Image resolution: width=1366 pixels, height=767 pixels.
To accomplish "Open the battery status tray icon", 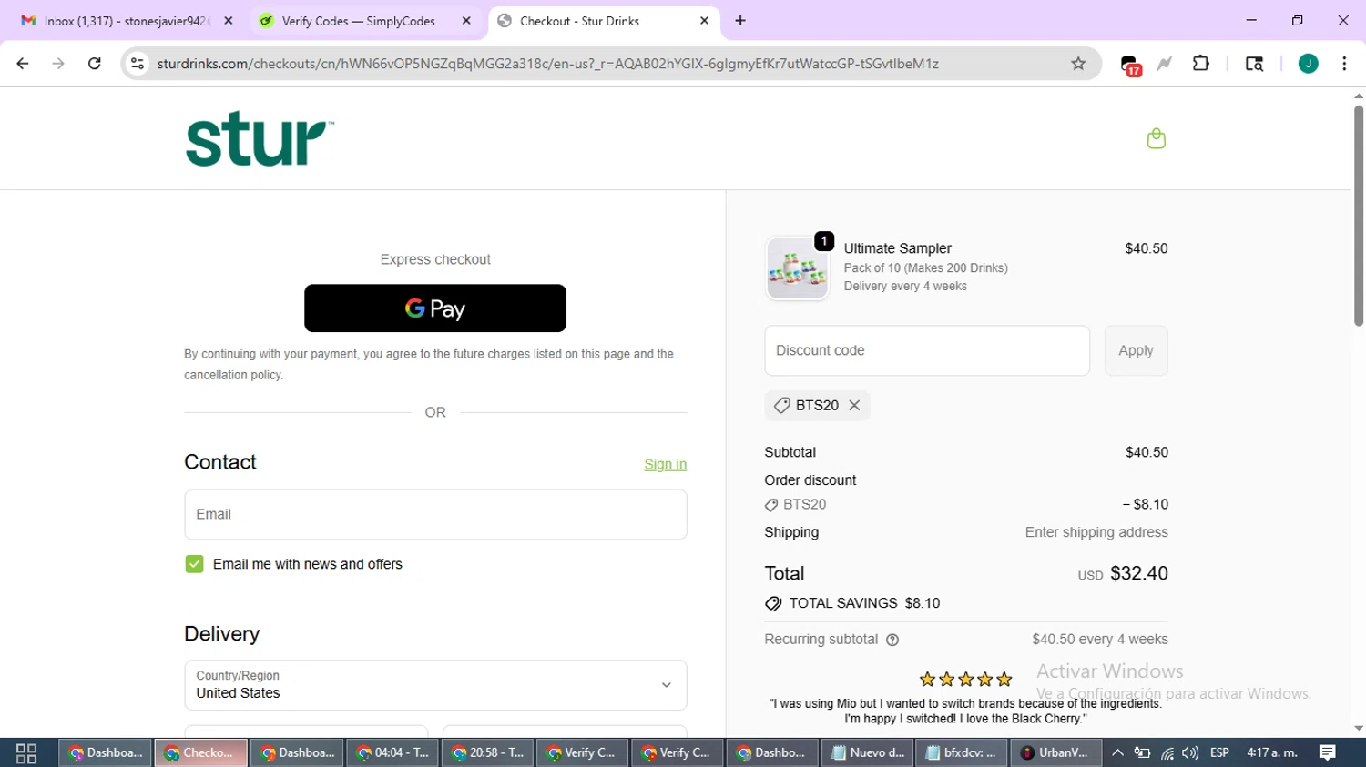I will pyautogui.click(x=1142, y=753).
